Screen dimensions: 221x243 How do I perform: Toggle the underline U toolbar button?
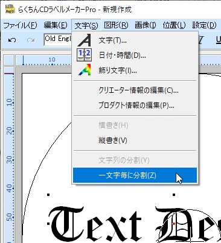click(x=218, y=40)
